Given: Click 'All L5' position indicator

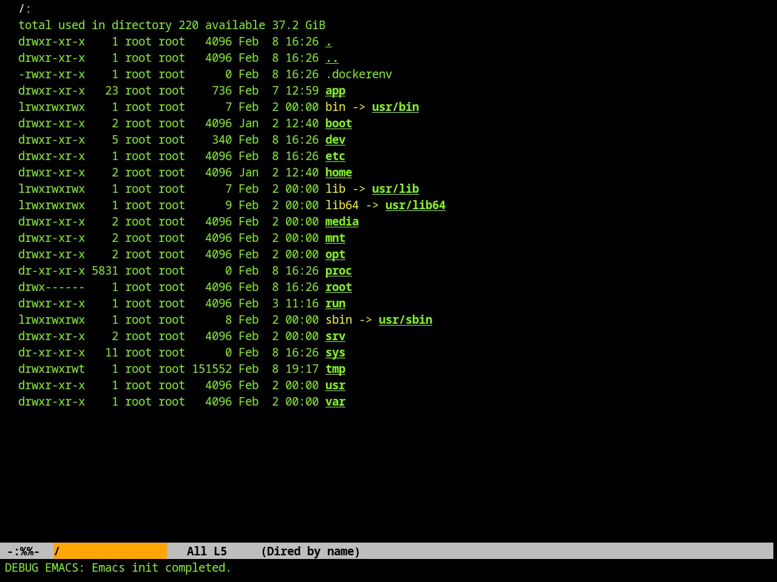Looking at the screenshot, I should pyautogui.click(x=206, y=551).
